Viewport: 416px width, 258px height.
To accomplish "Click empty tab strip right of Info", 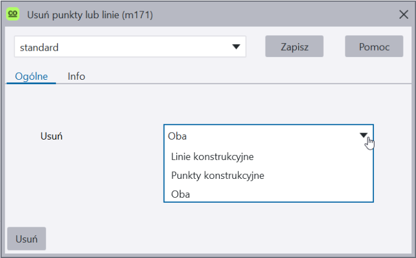I will (x=245, y=76).
